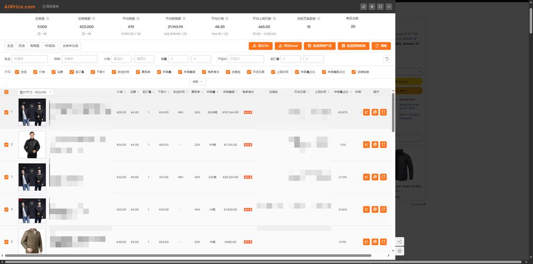533x264 pixels.
Task: Click the fullscreen icon in the top bar
Action: (380, 6)
